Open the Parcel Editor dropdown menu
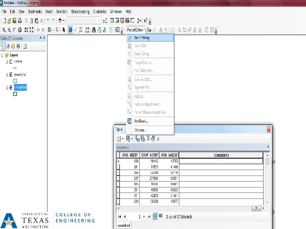The image size is (306, 229). pyautogui.click(x=136, y=30)
